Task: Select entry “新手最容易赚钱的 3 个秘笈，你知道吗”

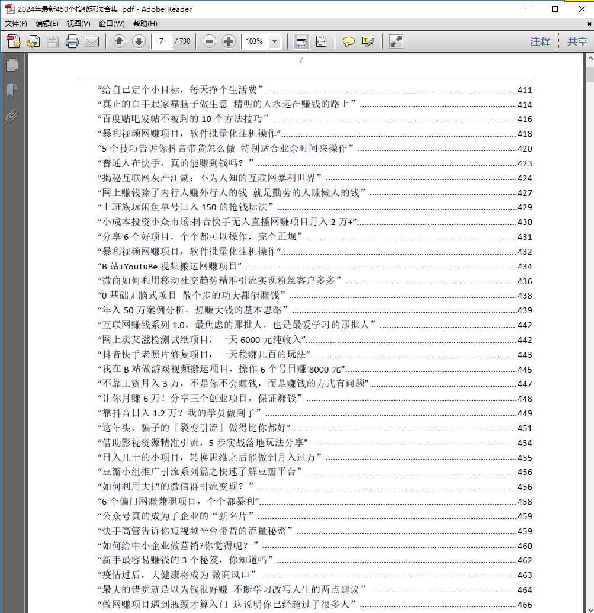Action: [314, 560]
